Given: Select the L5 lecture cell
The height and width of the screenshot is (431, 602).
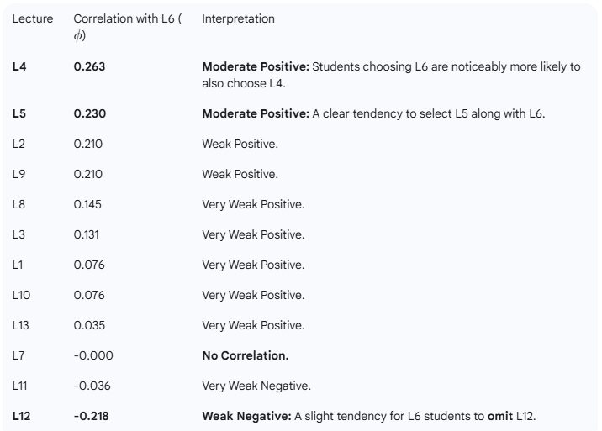Looking at the screenshot, I should coord(20,113).
